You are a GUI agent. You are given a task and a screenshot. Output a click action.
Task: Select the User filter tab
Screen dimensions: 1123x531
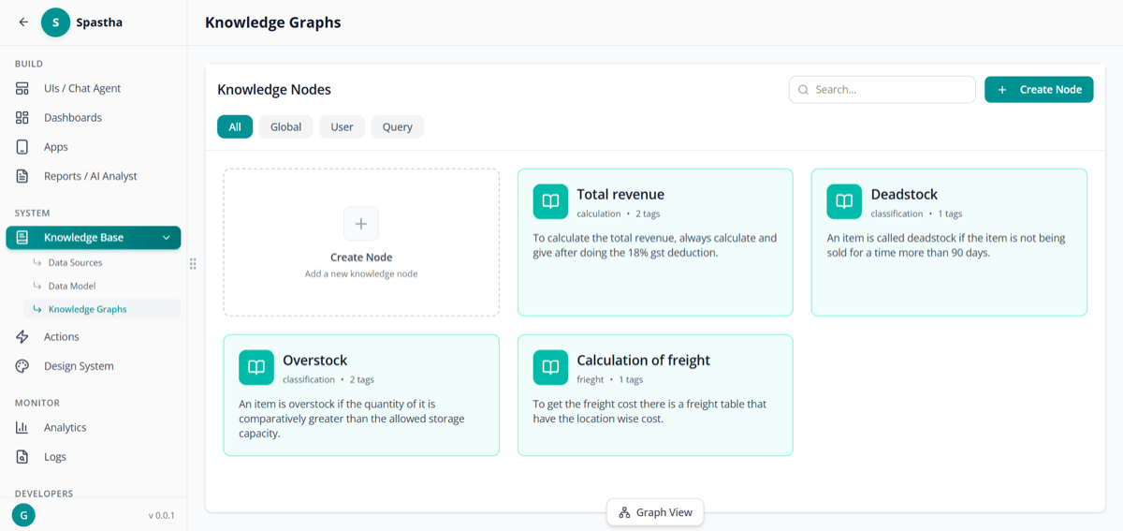tap(342, 126)
